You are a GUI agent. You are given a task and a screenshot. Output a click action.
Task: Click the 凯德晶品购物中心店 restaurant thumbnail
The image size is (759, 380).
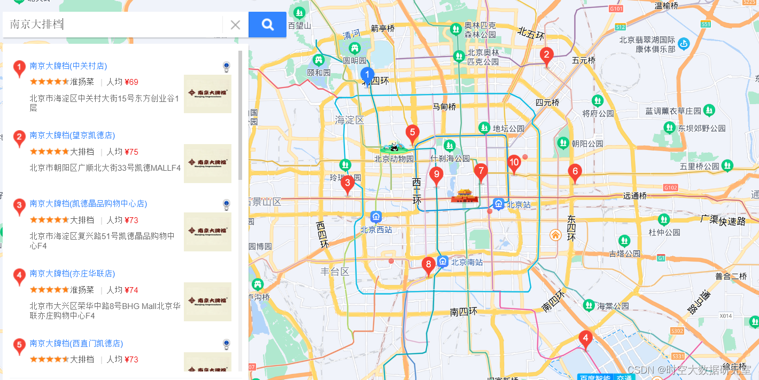tap(207, 232)
